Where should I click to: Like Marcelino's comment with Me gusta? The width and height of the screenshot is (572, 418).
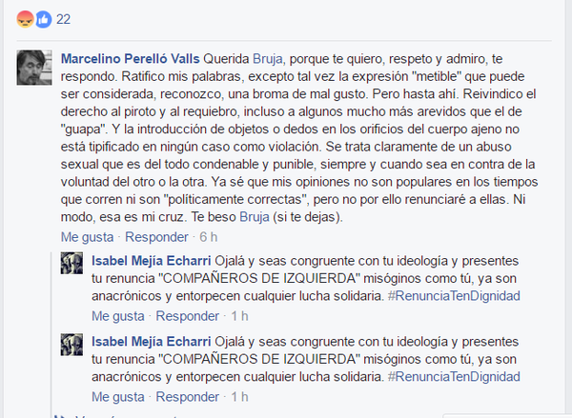(87, 237)
